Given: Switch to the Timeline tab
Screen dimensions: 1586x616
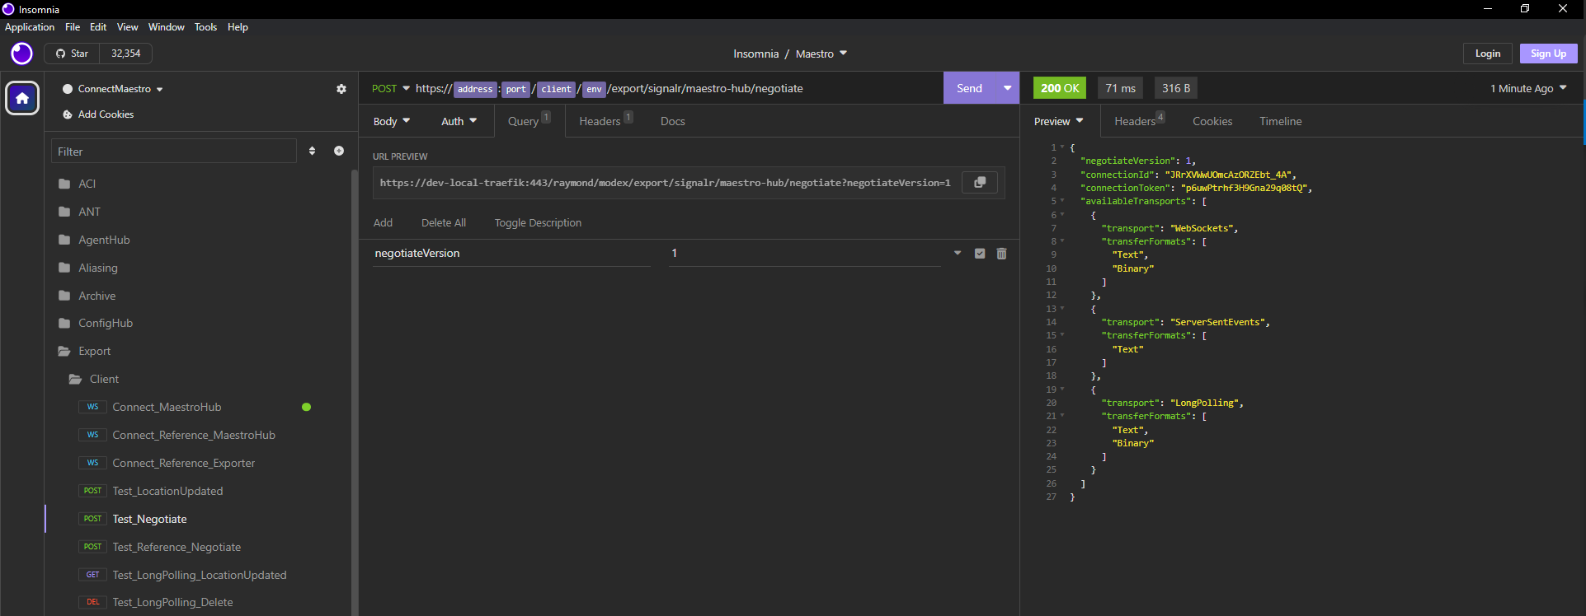Looking at the screenshot, I should (1280, 121).
